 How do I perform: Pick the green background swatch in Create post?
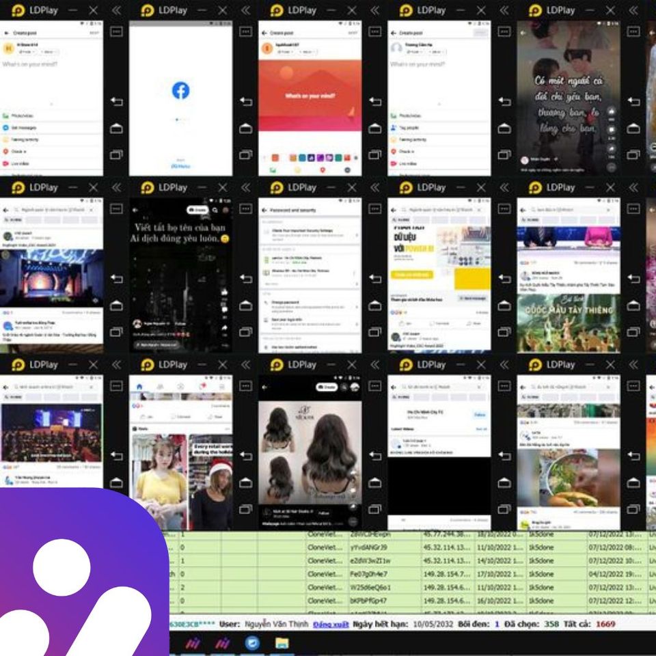pos(338,158)
